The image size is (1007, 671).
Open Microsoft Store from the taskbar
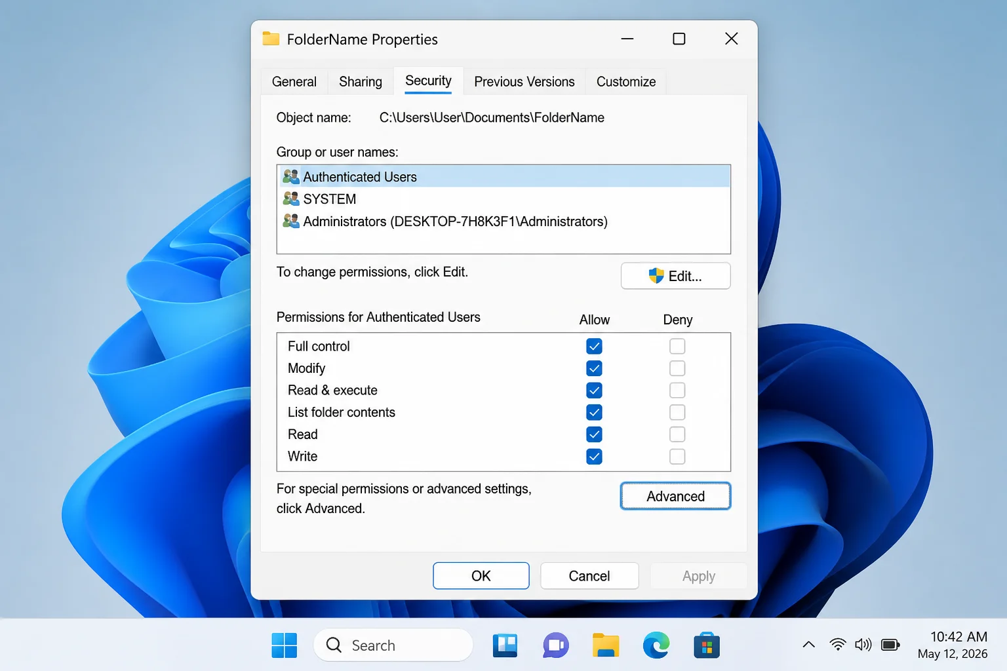tap(707, 645)
